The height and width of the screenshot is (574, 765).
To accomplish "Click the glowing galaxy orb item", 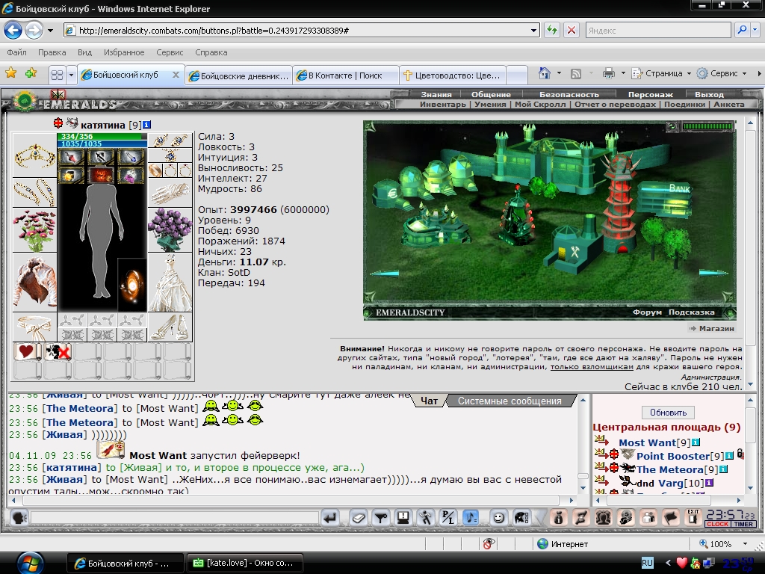I will 131,285.
